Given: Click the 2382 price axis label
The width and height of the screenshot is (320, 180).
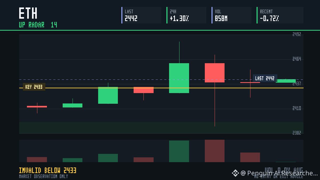Looking at the screenshot, I should pos(297,133).
